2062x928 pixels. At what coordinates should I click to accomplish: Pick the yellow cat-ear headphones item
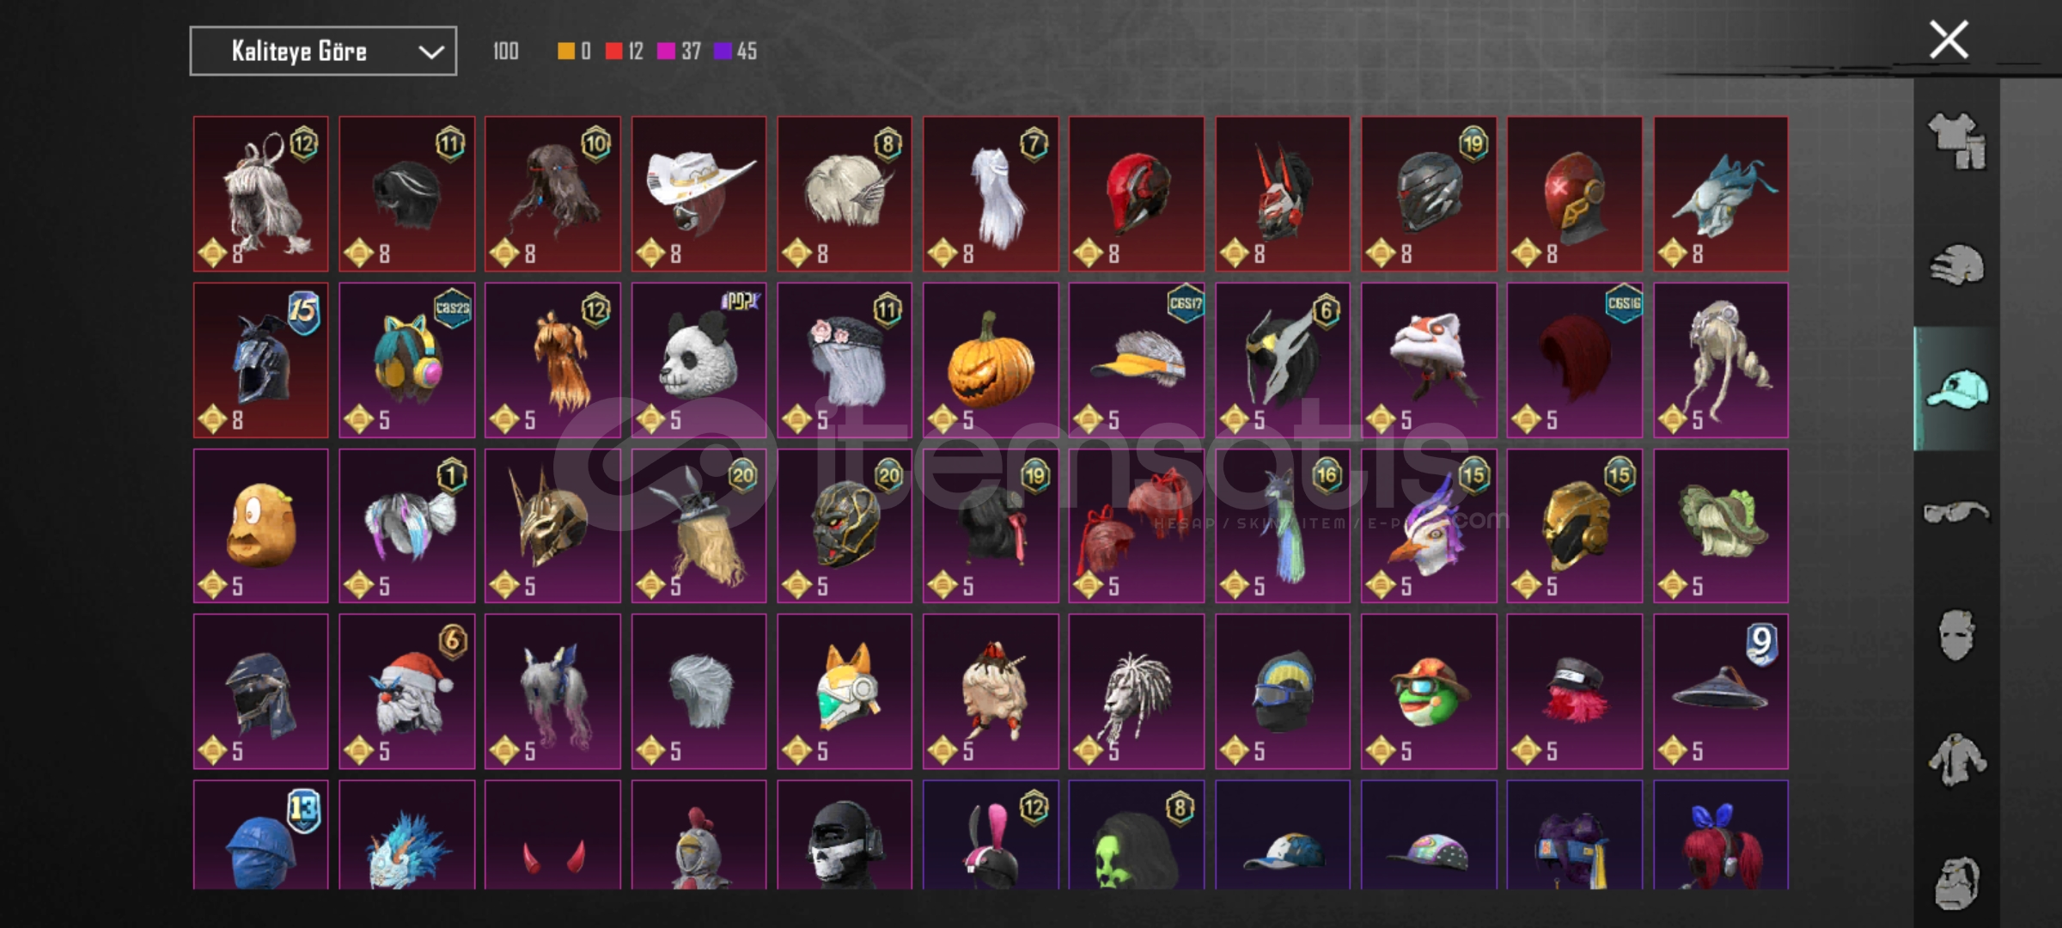point(406,360)
